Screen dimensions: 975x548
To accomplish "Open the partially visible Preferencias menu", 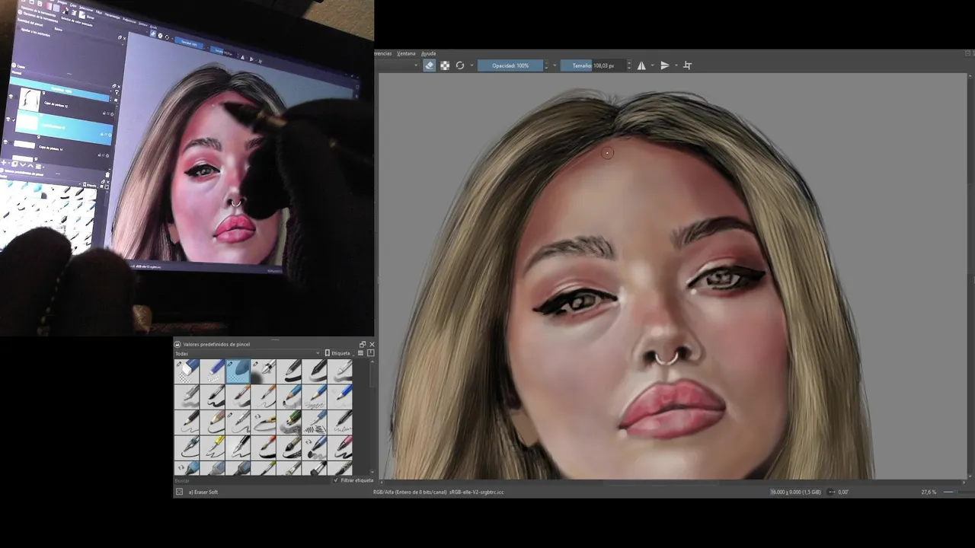I will point(383,53).
